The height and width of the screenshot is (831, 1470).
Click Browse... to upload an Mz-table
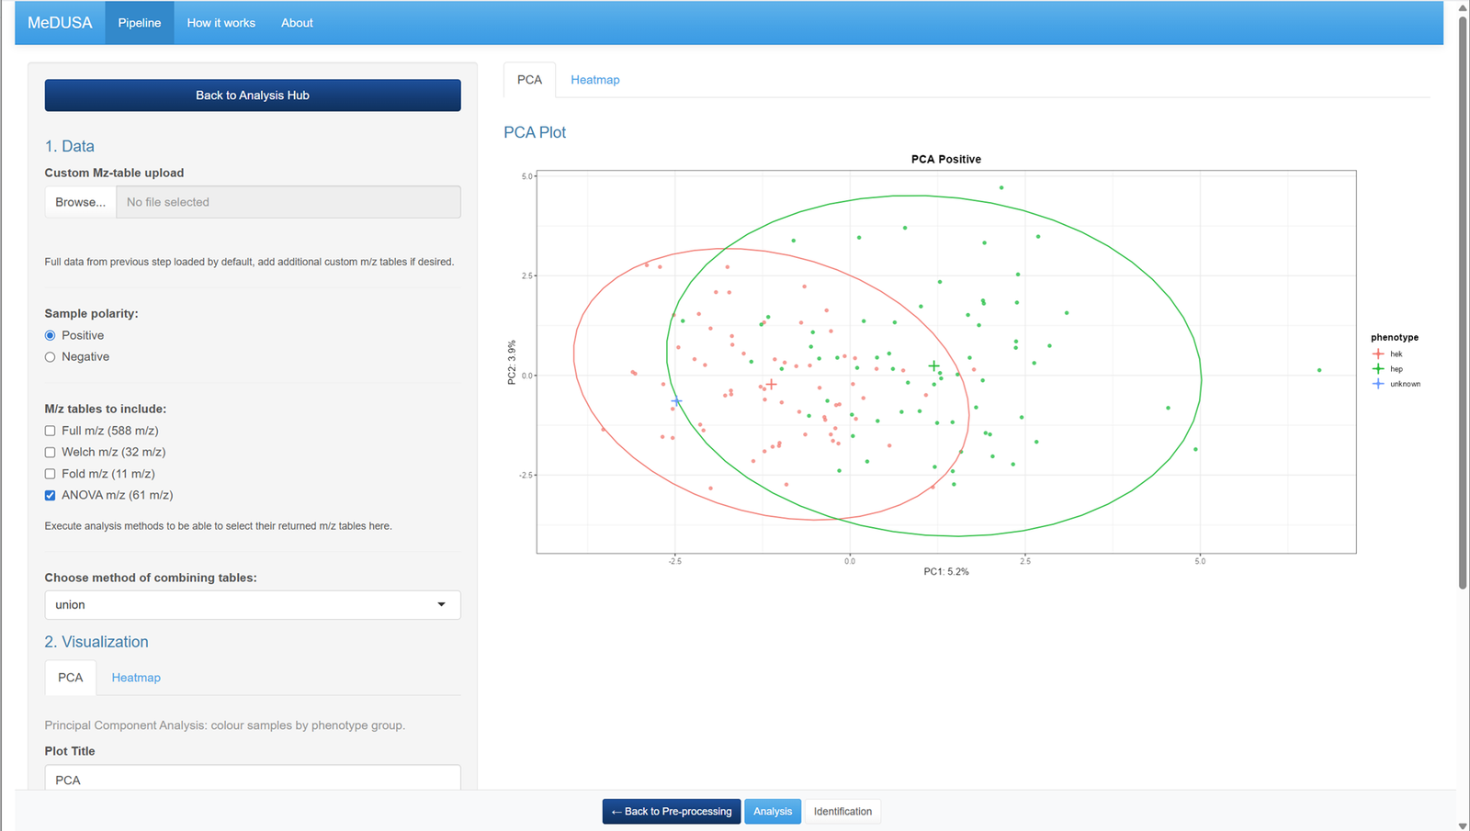click(81, 202)
